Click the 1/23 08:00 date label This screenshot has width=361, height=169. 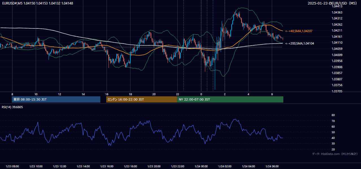[x=12, y=166]
